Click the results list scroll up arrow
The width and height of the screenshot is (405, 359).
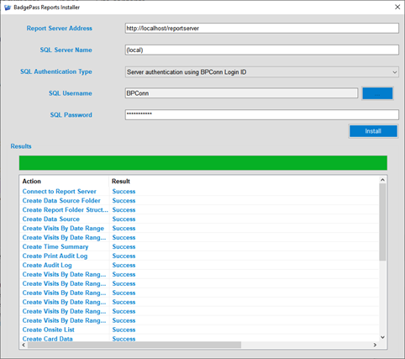pyautogui.click(x=382, y=180)
